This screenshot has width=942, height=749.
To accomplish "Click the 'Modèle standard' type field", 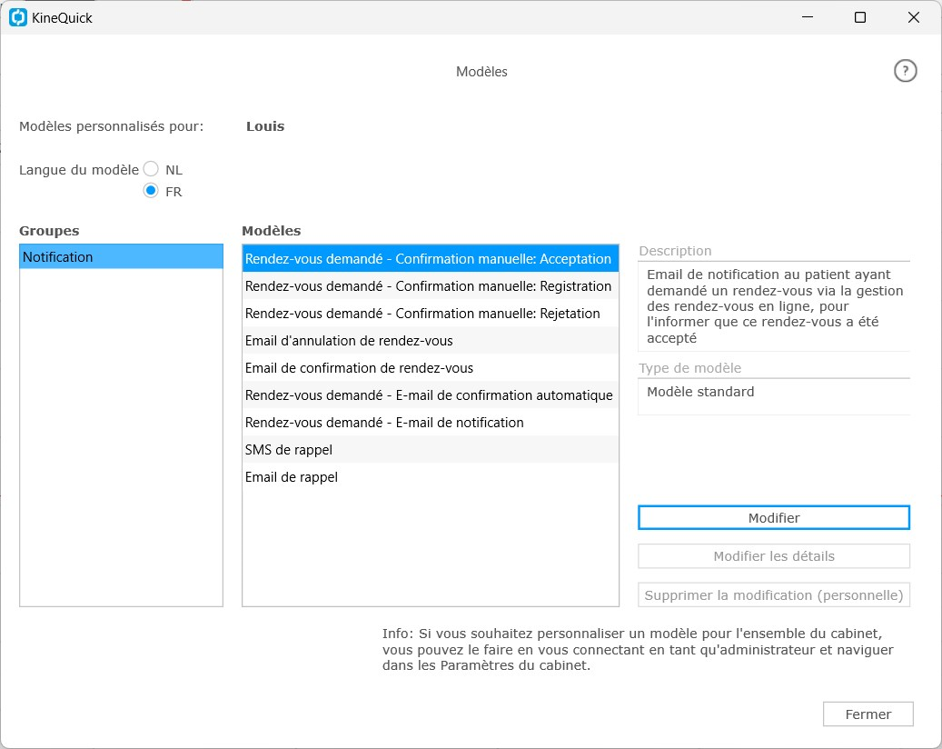I will (774, 396).
